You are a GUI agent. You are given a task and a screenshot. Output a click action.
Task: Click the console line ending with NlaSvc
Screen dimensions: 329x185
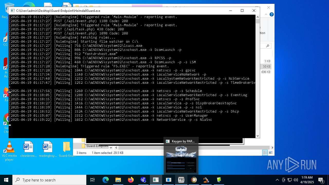coord(111,119)
